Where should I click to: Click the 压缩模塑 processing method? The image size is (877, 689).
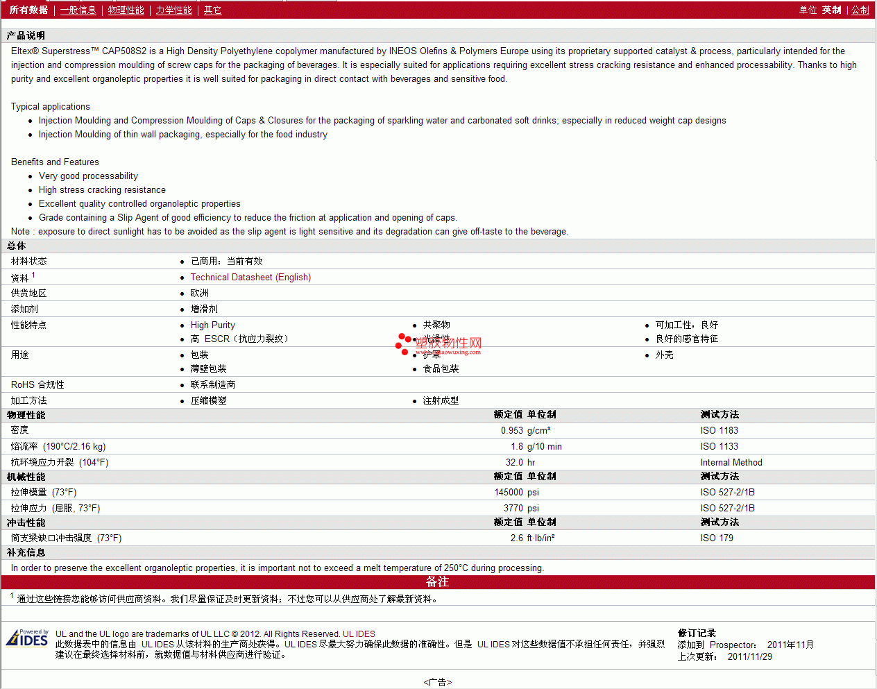point(209,400)
